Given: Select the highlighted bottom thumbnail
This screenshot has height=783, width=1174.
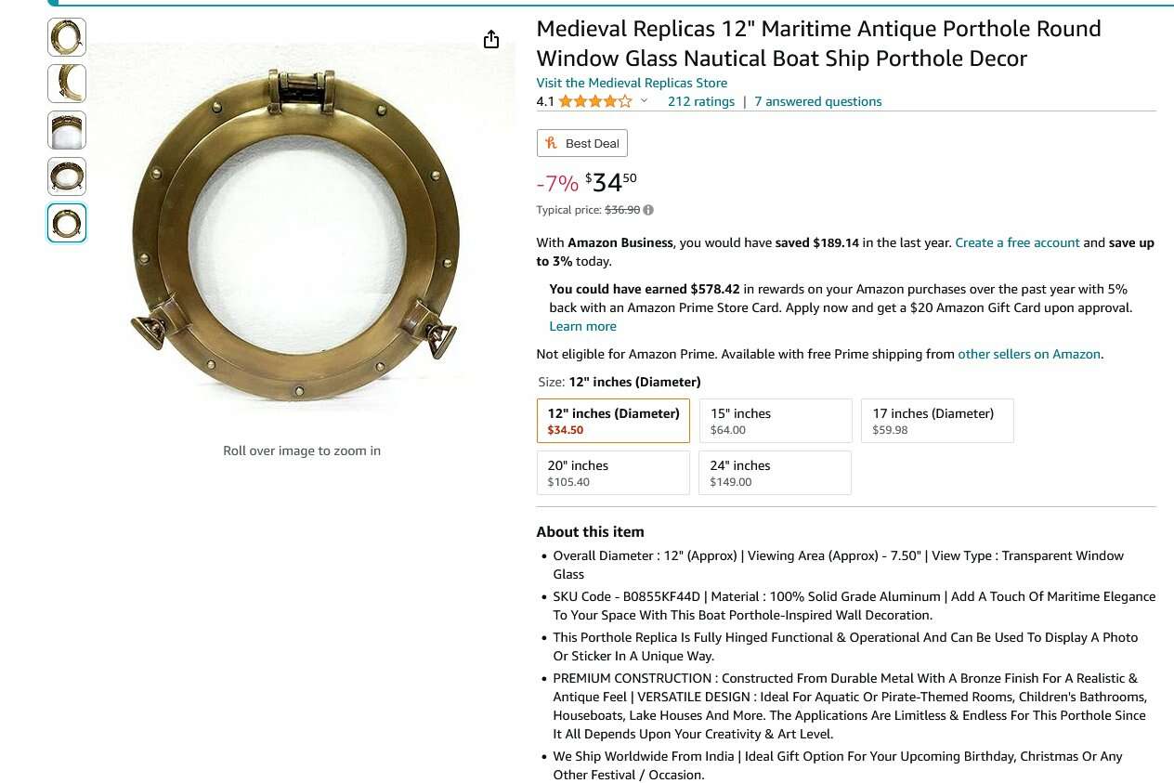Looking at the screenshot, I should 66,223.
